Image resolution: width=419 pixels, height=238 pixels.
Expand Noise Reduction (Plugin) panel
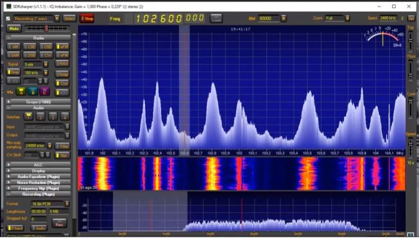point(38,182)
